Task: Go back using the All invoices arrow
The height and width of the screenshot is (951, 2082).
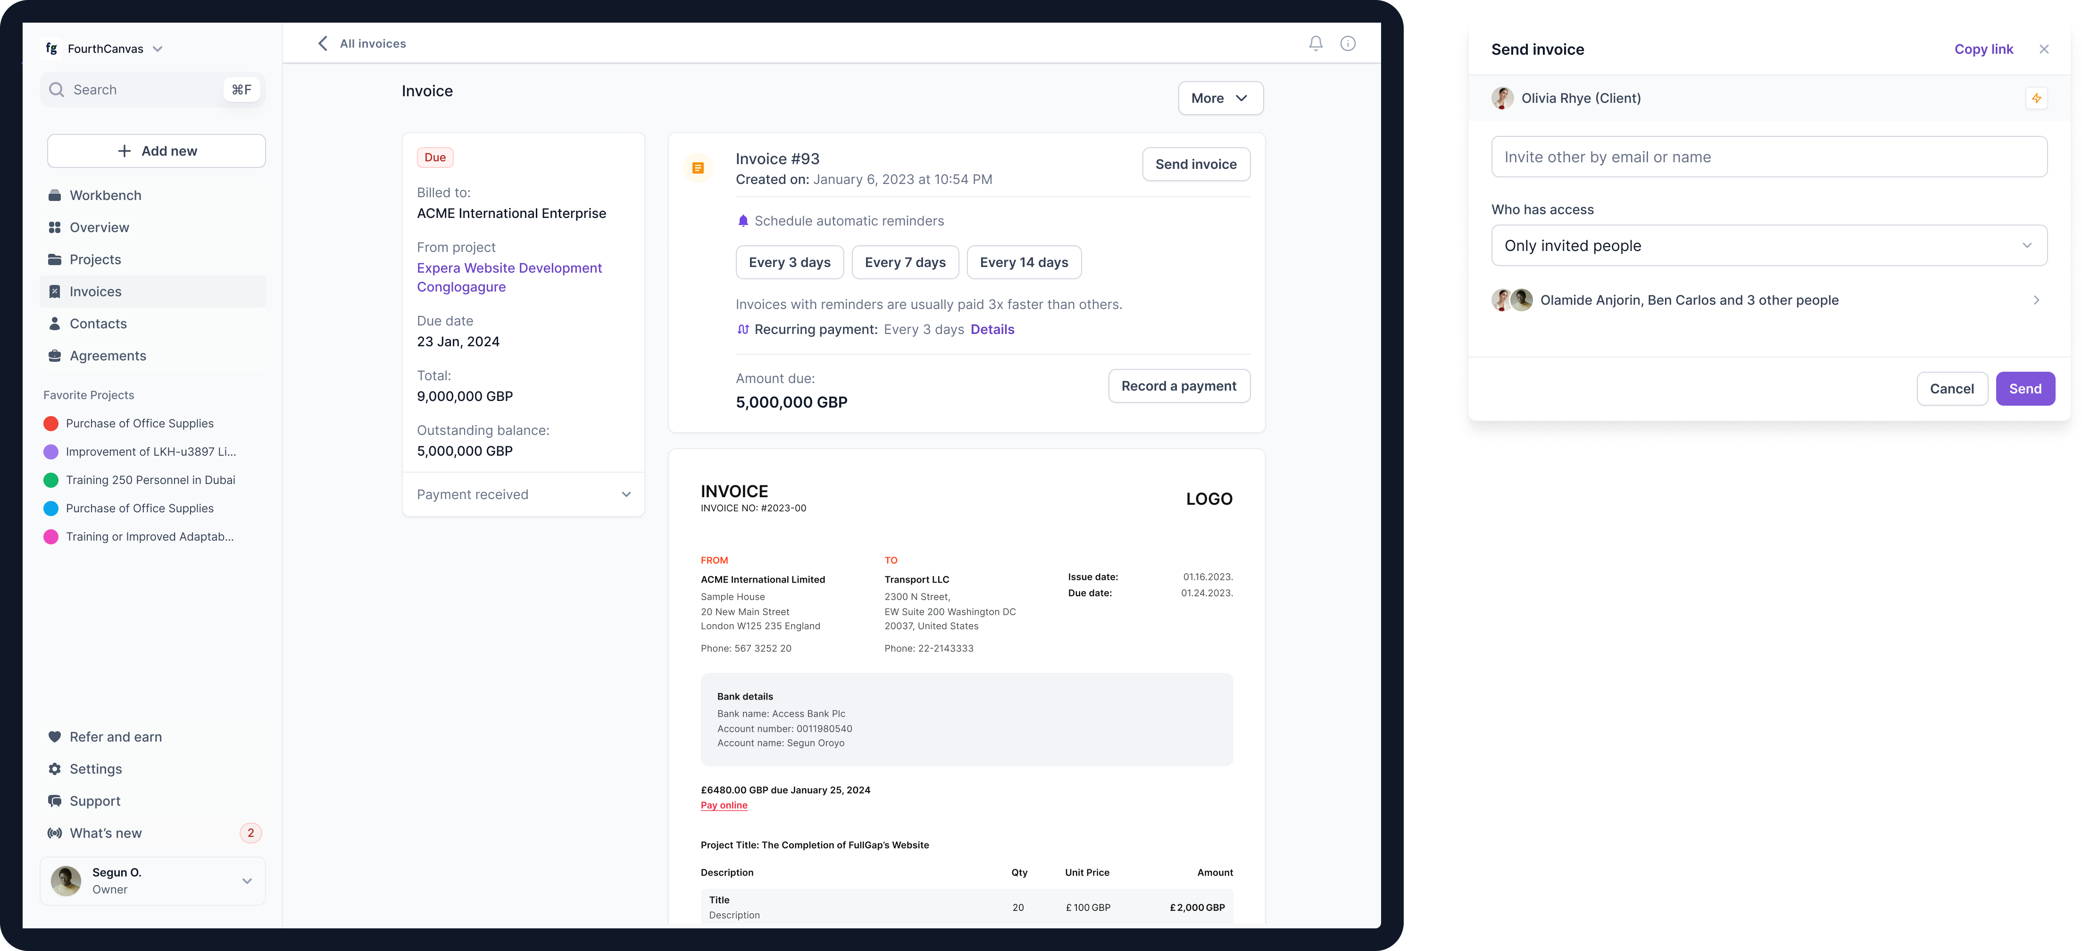Action: 323,43
